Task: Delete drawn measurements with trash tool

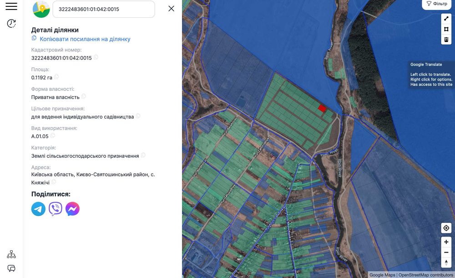Action: [x=446, y=40]
